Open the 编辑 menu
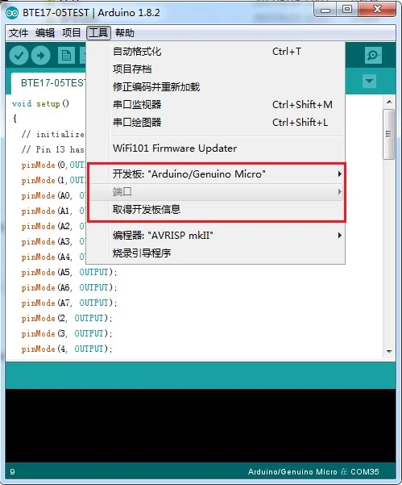 (x=45, y=33)
